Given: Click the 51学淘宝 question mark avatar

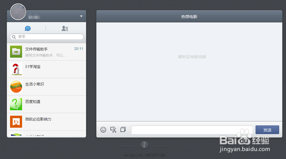Looking at the screenshot, I should coord(16,69).
